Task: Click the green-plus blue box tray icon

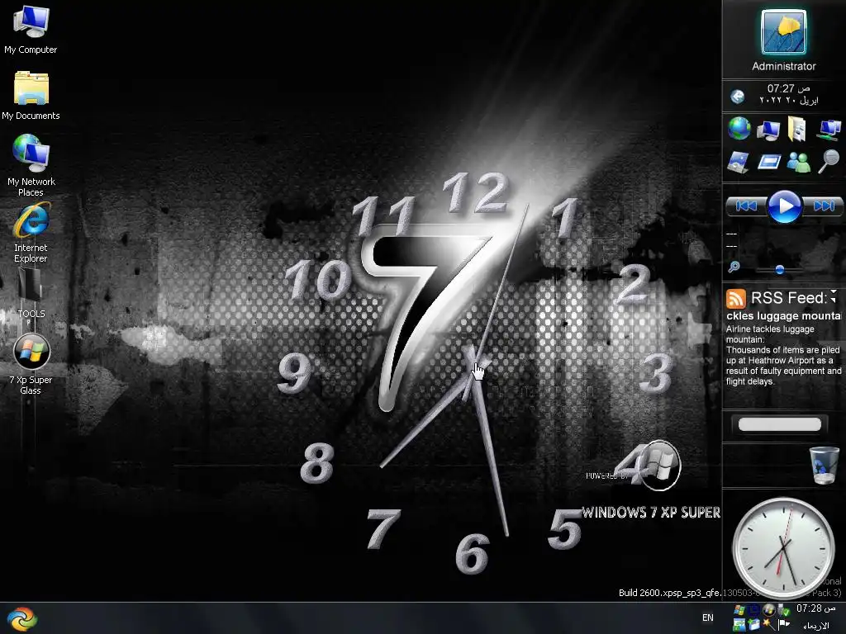Action: (753, 625)
